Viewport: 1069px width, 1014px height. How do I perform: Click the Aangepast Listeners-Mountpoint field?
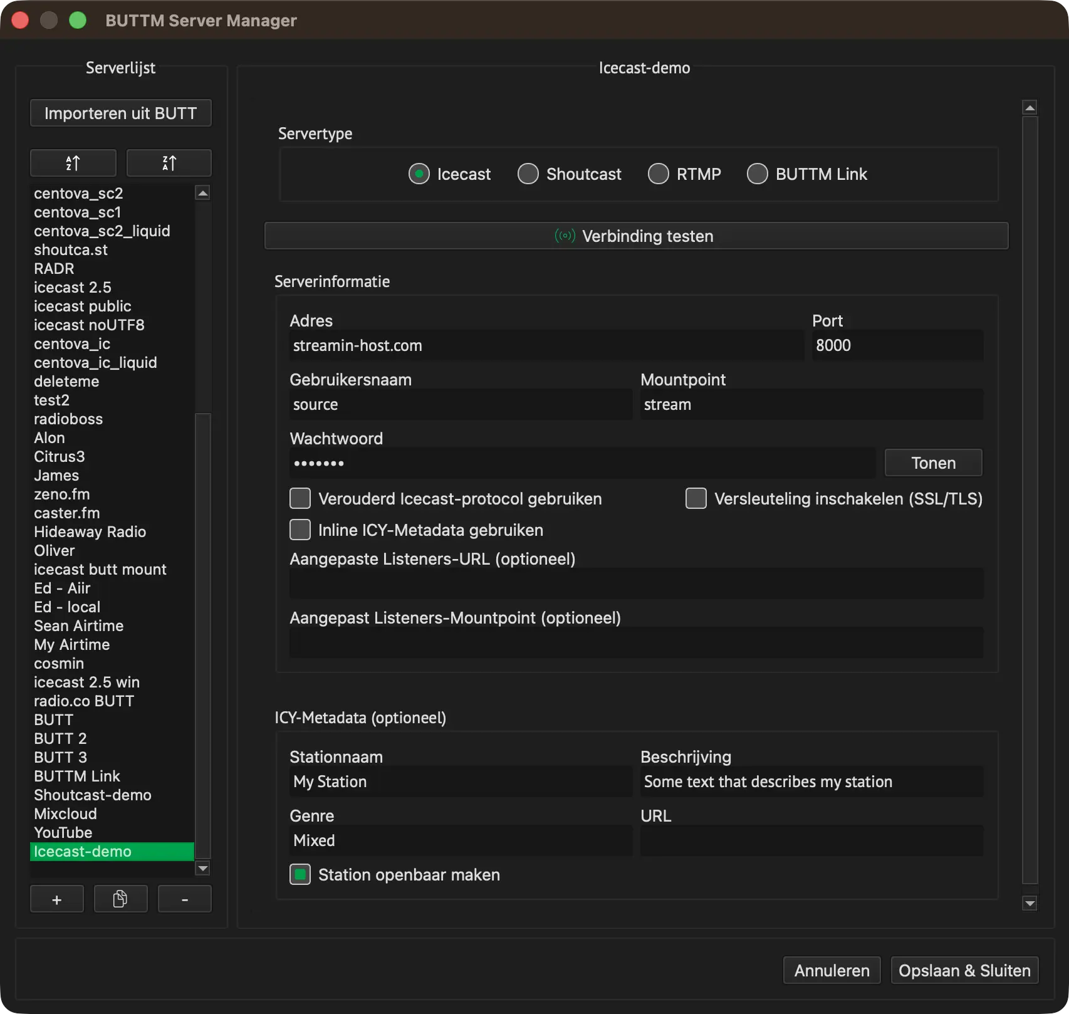point(637,642)
